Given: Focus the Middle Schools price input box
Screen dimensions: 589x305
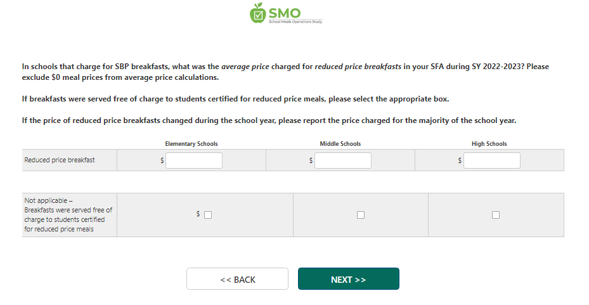Looking at the screenshot, I should coord(343,160).
